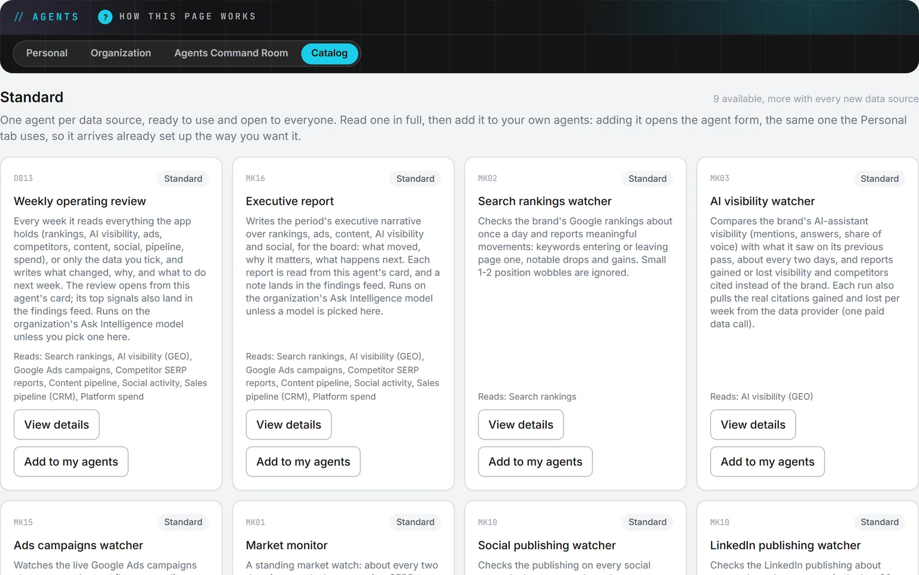919x575 pixels.
Task: Click Standard badge on Search rankings watcher
Action: (647, 179)
